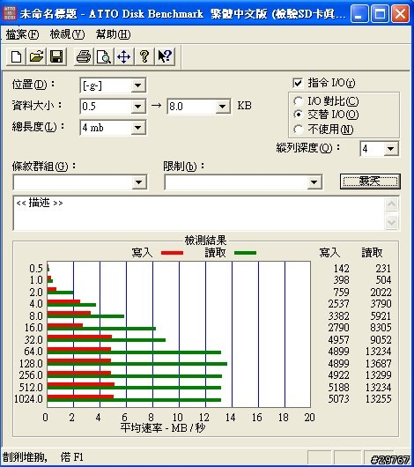This screenshot has height=467, width=414.
Task: Select the 不使用 radio button
Action: tap(298, 130)
